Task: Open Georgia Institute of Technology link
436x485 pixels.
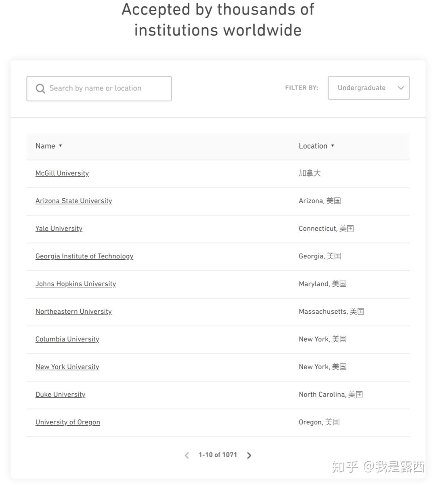Action: [x=84, y=256]
